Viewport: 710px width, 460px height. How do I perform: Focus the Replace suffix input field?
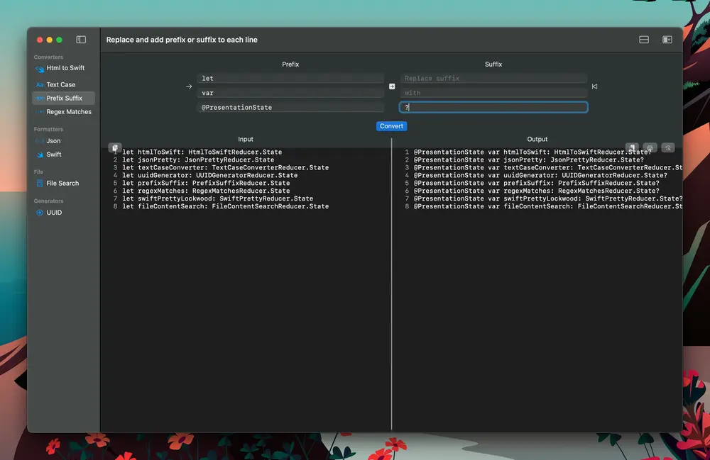[493, 78]
